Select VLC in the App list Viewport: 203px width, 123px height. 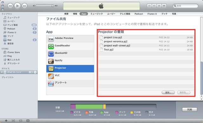pyautogui.click(x=70, y=76)
